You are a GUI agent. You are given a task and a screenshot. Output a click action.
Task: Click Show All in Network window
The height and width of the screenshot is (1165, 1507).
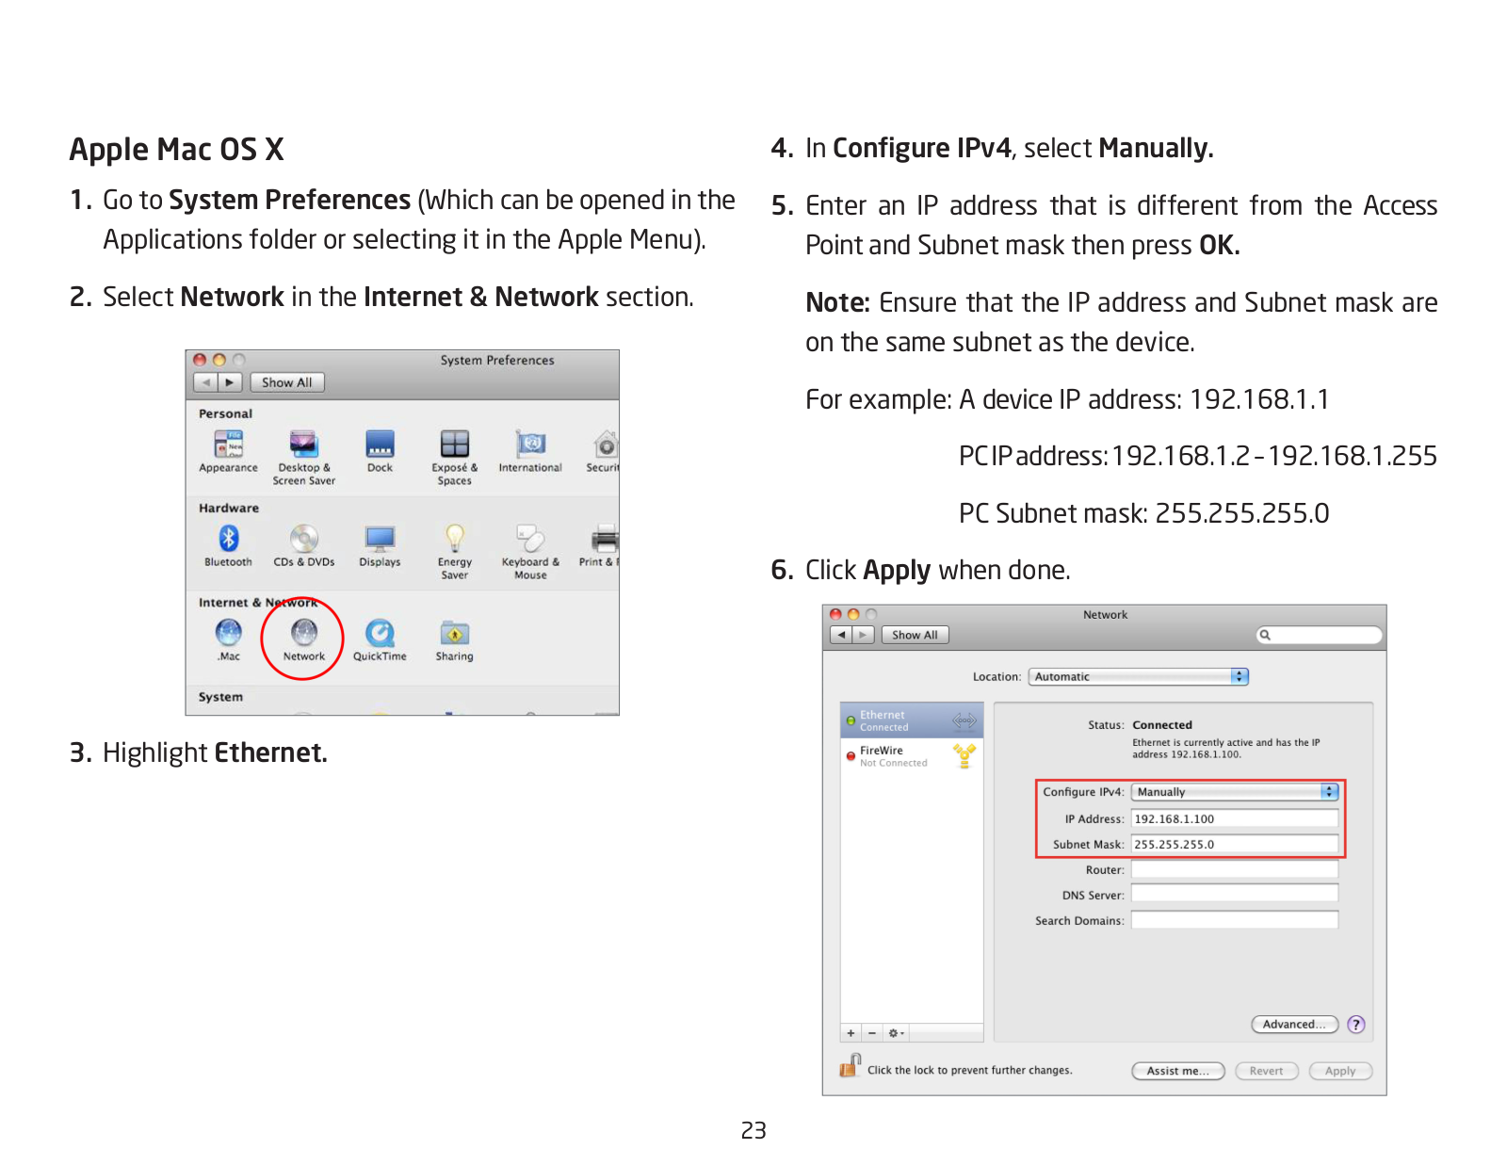pyautogui.click(x=915, y=635)
